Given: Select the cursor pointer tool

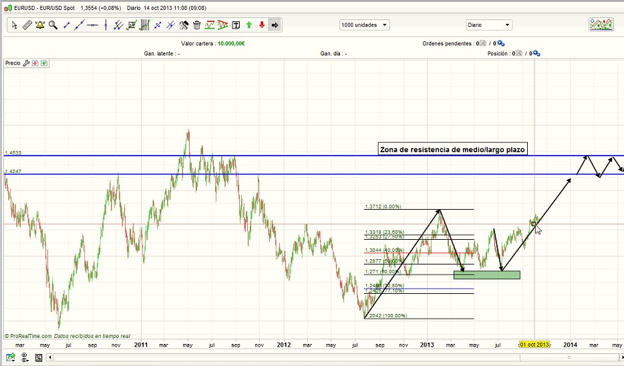Looking at the screenshot, I should 14,25.
